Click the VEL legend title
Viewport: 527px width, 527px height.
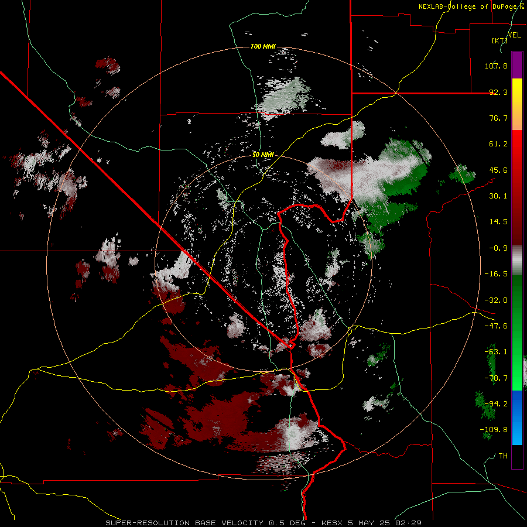pyautogui.click(x=514, y=35)
